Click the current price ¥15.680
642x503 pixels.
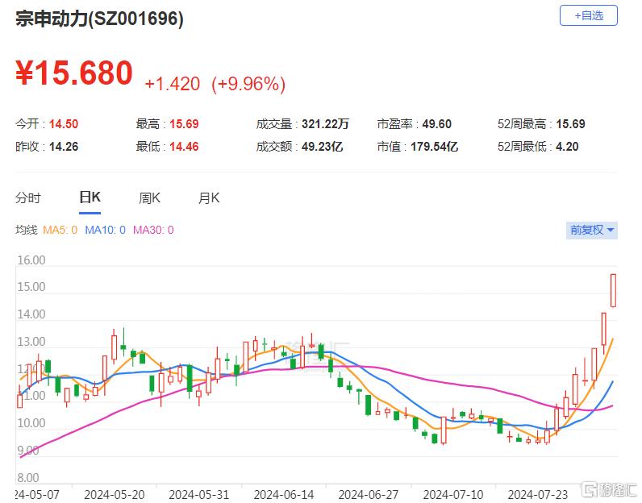click(x=74, y=73)
